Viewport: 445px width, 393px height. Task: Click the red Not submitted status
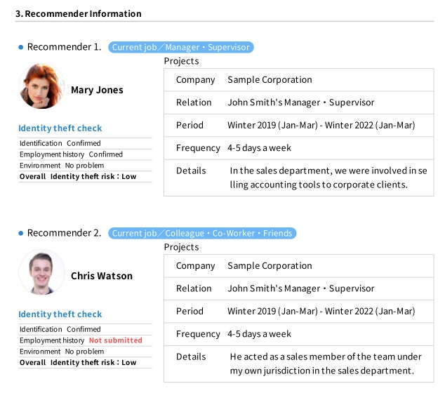click(x=115, y=340)
